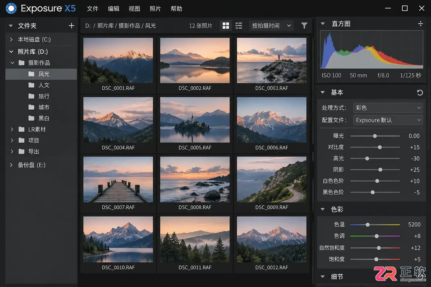The image size is (431, 287).
Task: Click the 旅行 folder icon
Action: (x=31, y=96)
